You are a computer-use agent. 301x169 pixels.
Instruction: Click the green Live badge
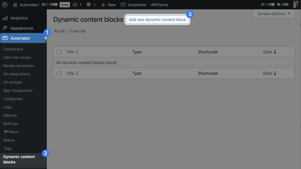64,4
